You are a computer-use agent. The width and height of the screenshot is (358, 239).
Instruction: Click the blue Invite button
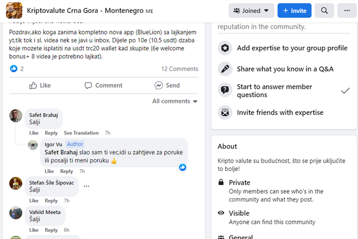point(294,11)
